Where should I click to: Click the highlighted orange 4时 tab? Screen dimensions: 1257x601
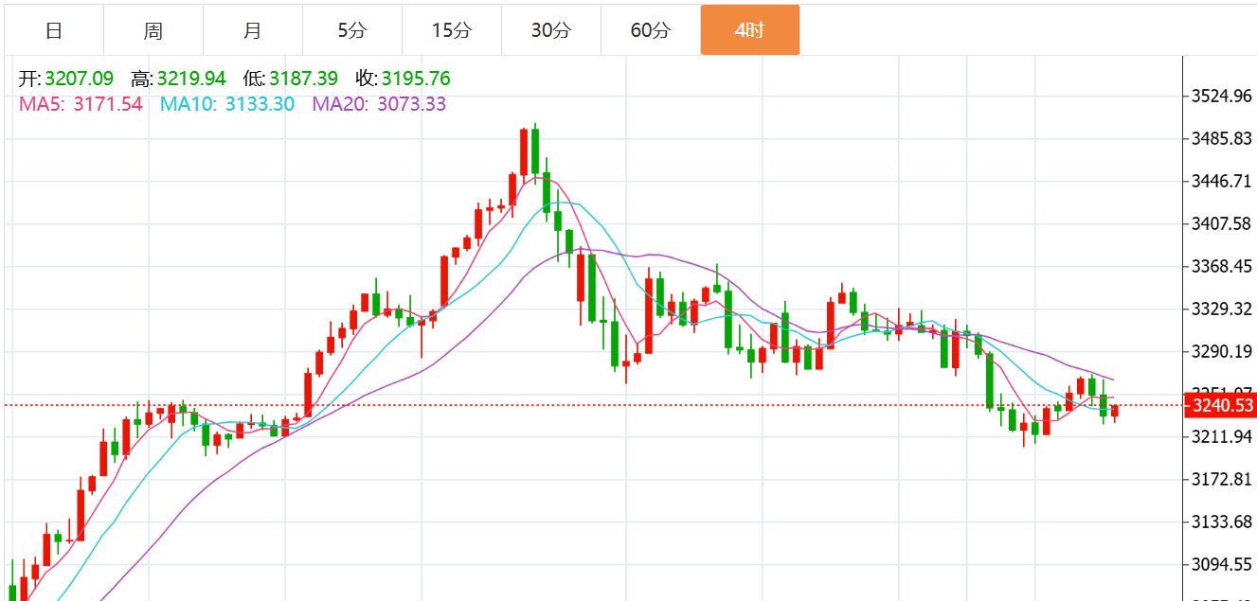click(x=749, y=30)
